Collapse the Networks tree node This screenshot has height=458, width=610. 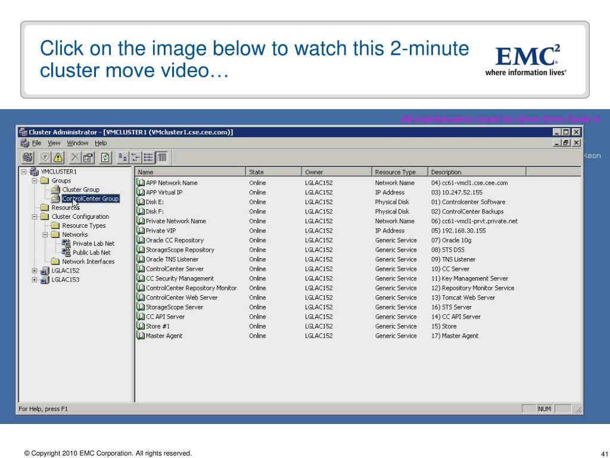tap(45, 234)
